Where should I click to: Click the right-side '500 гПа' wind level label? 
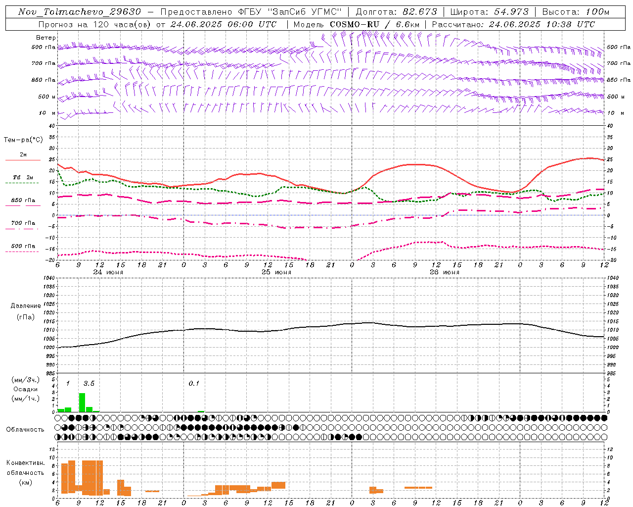click(x=619, y=47)
